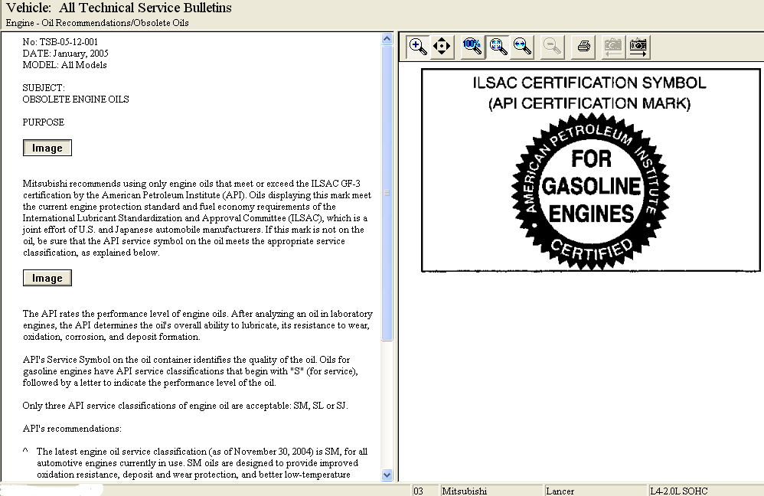Select the pan image arrows tool
The image size is (764, 496).
442,47
